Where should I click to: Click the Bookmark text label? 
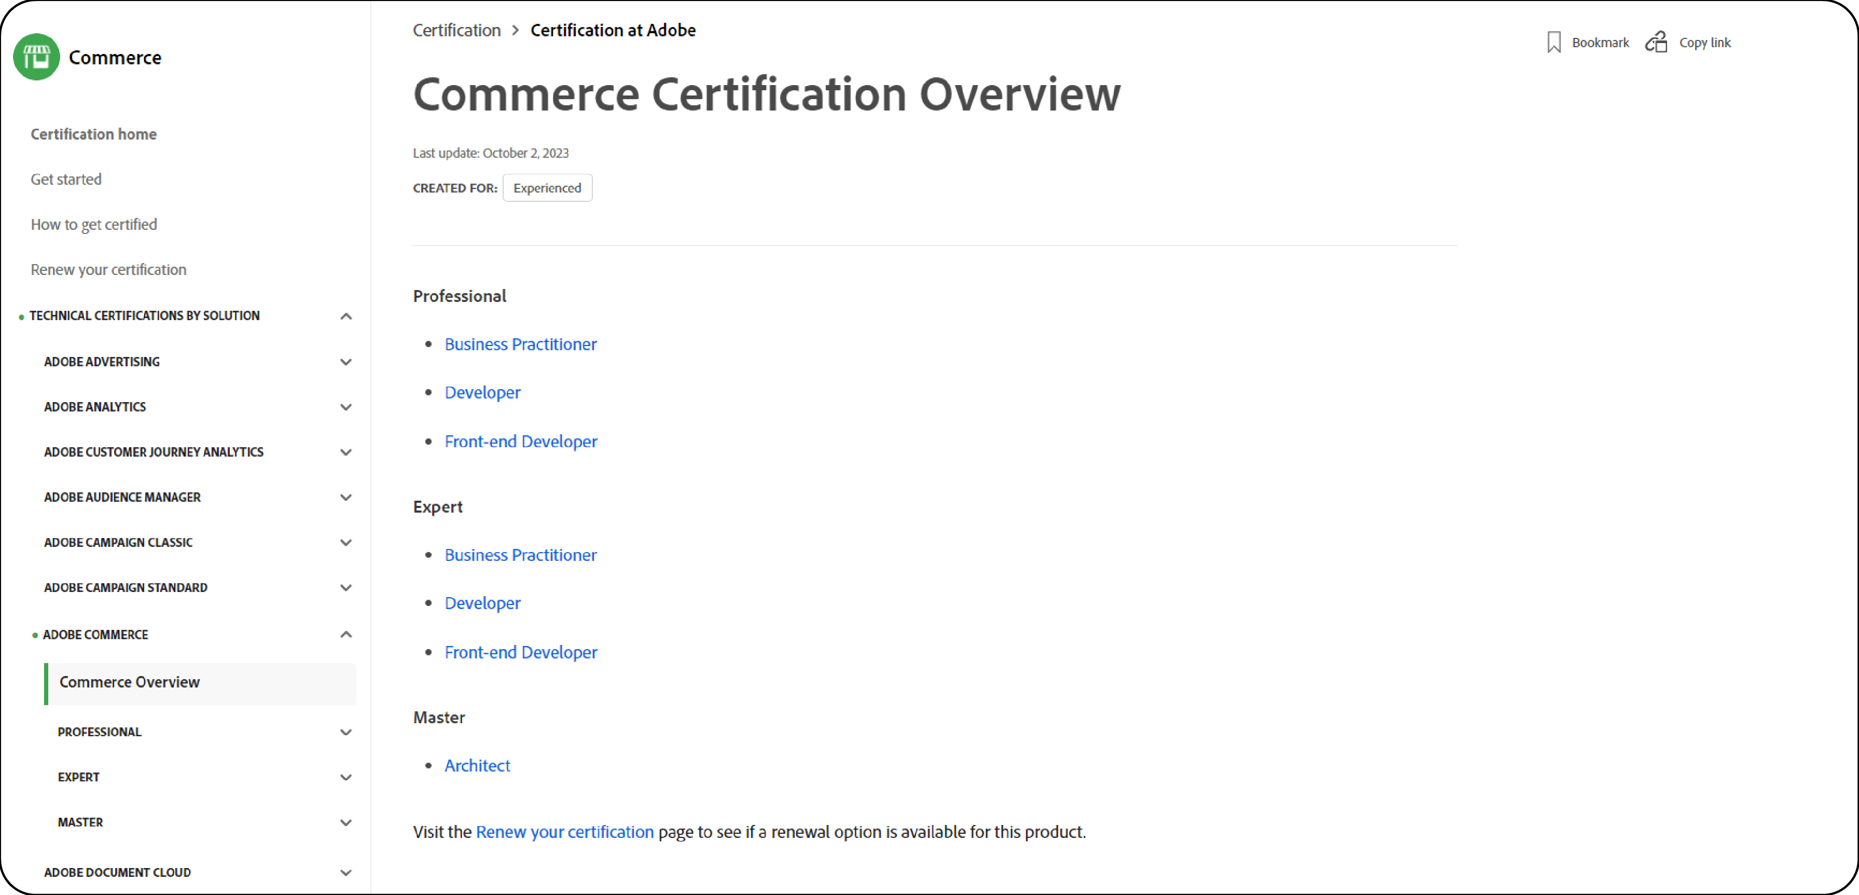[1601, 43]
